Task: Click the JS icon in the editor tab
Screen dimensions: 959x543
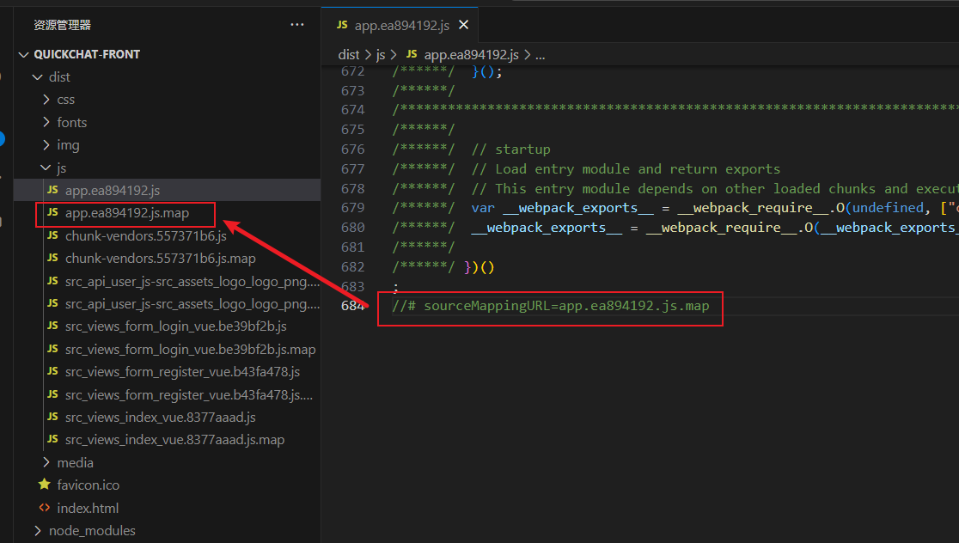Action: [x=342, y=24]
